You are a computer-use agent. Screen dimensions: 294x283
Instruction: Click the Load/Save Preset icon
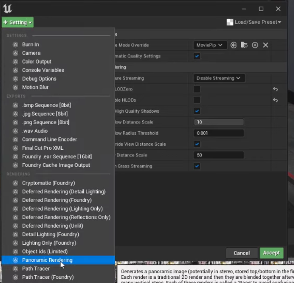230,22
